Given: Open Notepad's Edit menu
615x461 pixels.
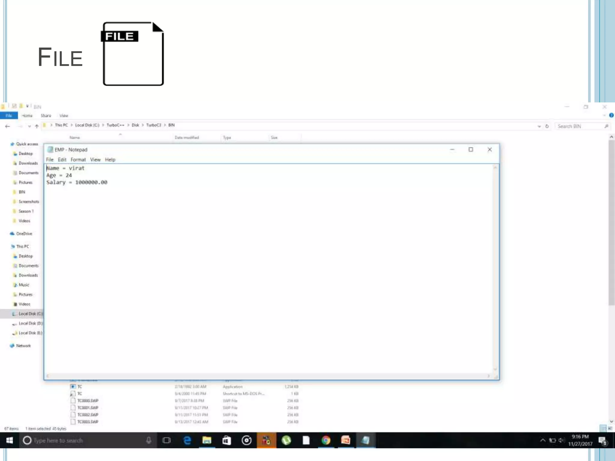Looking at the screenshot, I should pos(62,160).
